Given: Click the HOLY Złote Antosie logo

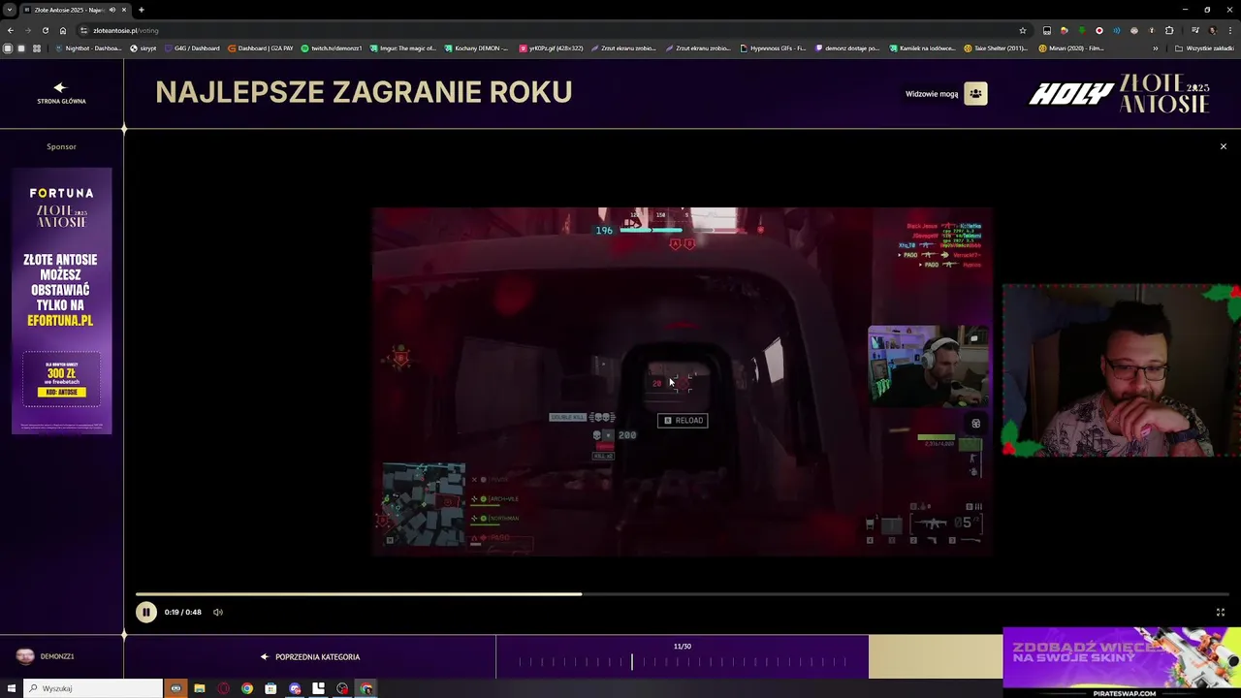Looking at the screenshot, I should (1120, 94).
